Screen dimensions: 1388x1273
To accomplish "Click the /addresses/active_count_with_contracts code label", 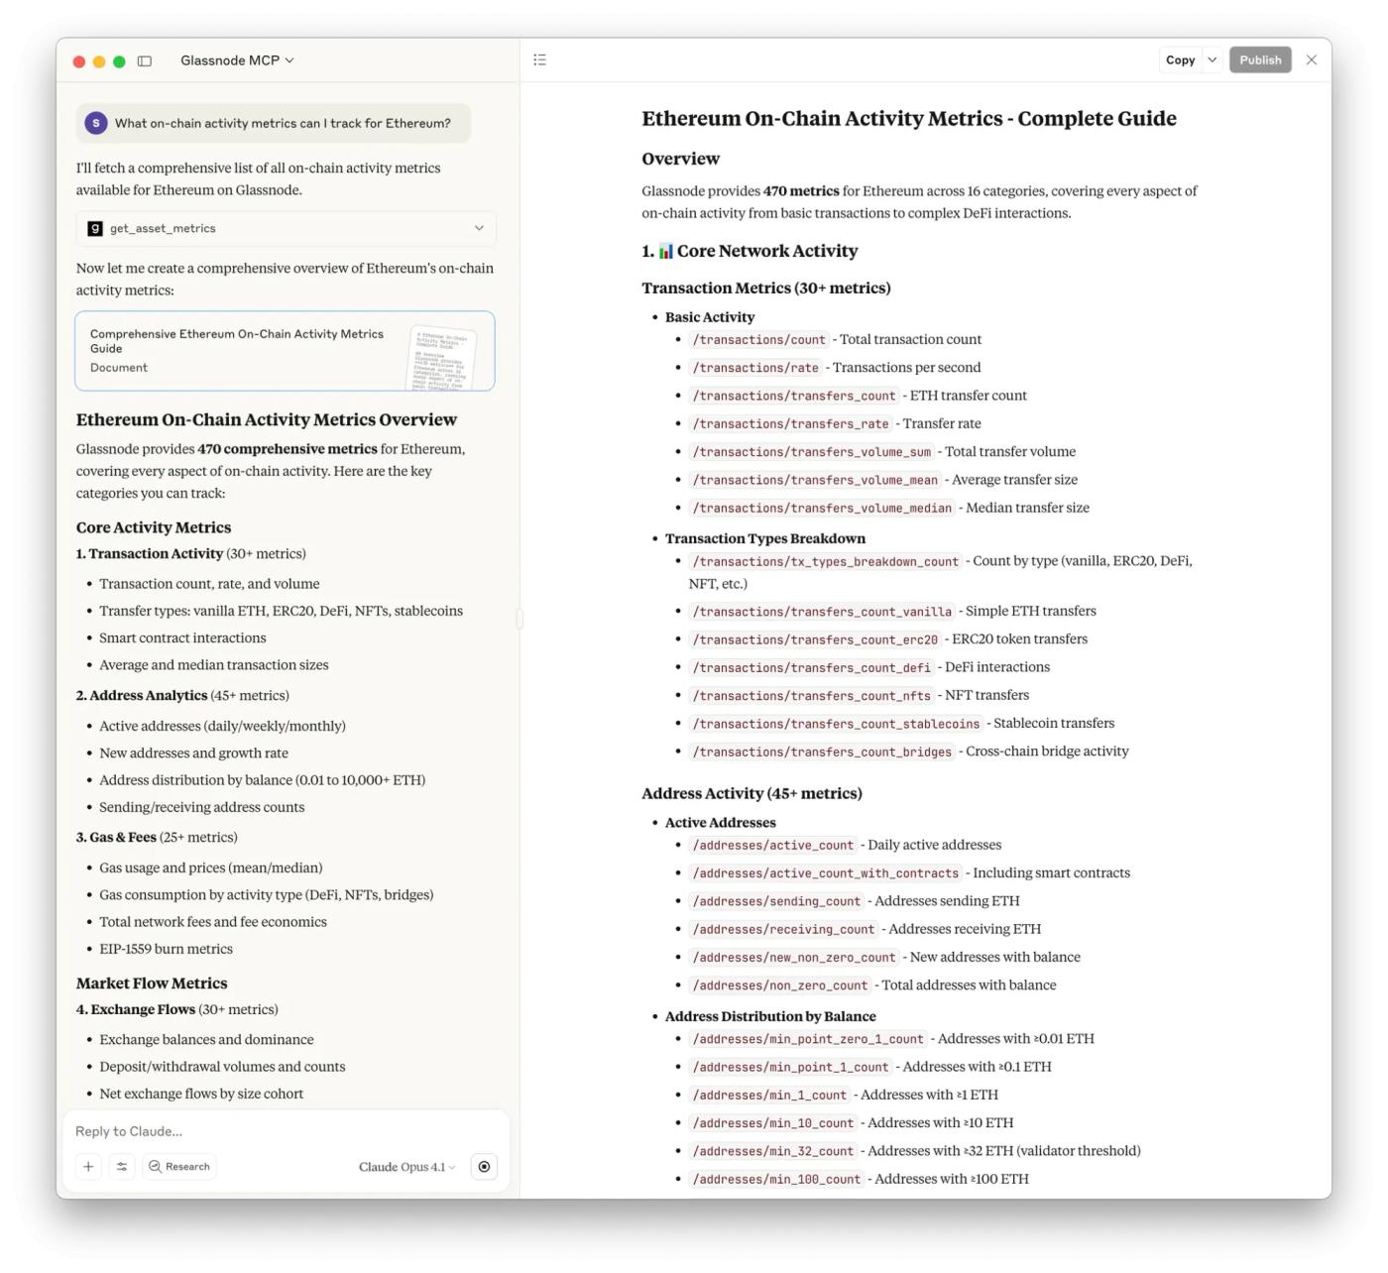I will (826, 874).
